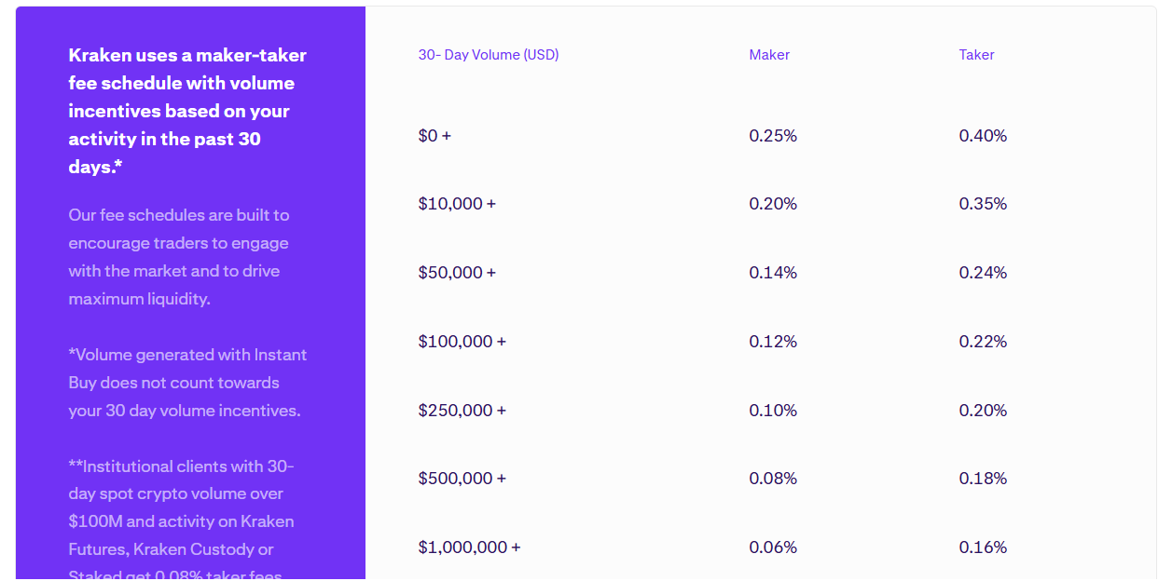Select the $0 + volume tier

click(434, 136)
